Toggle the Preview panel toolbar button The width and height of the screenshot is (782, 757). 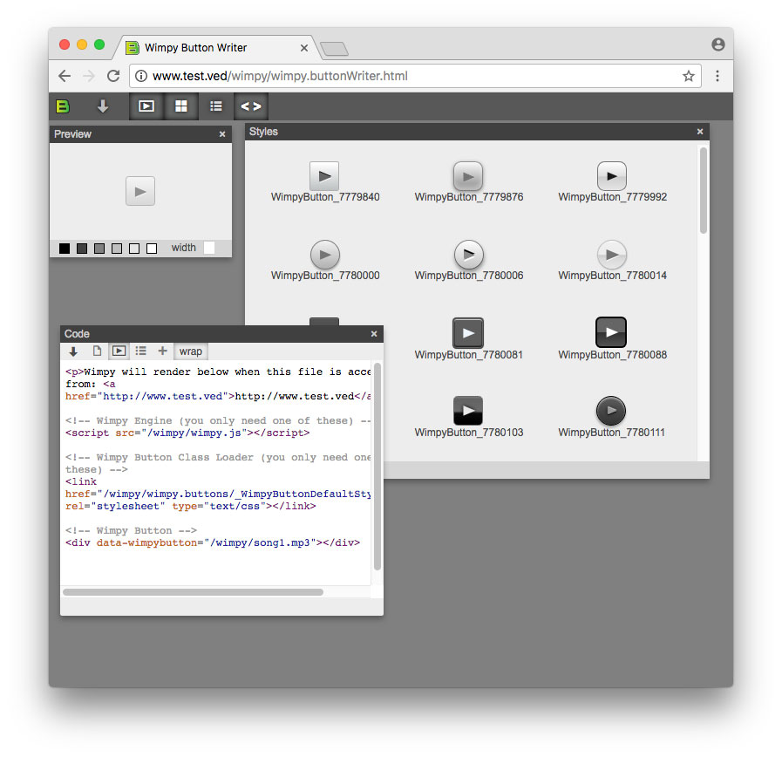point(146,106)
